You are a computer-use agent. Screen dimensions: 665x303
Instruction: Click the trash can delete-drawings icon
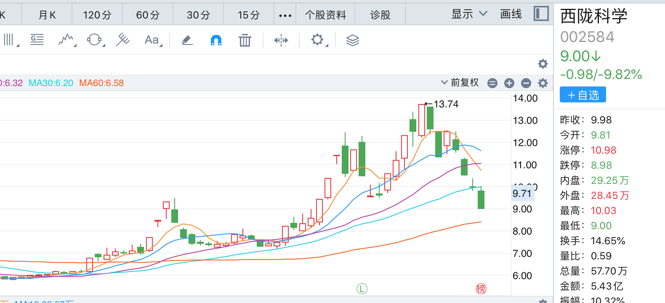click(245, 40)
